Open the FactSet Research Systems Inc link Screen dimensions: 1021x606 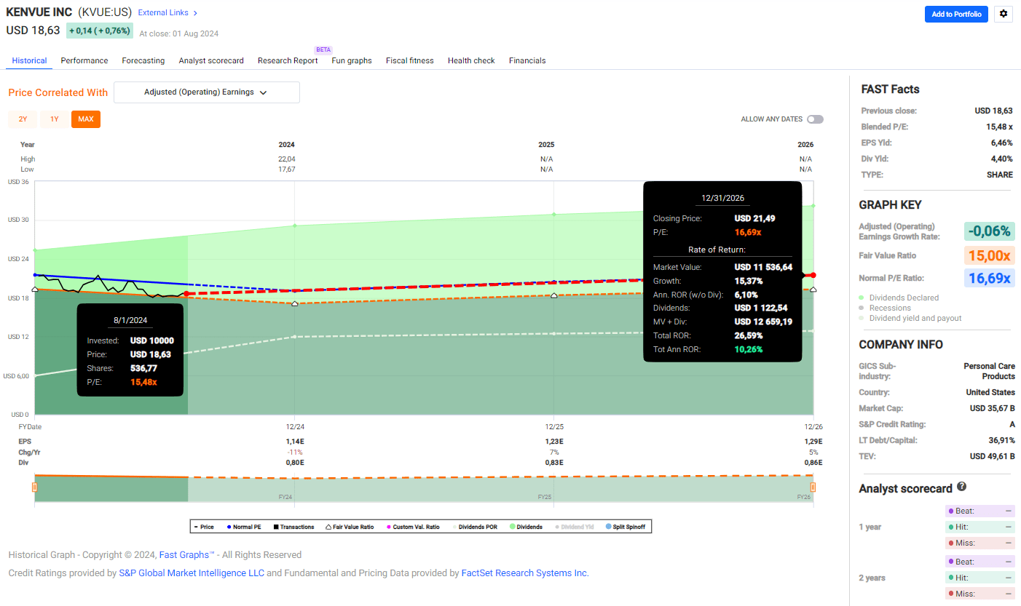pos(524,573)
